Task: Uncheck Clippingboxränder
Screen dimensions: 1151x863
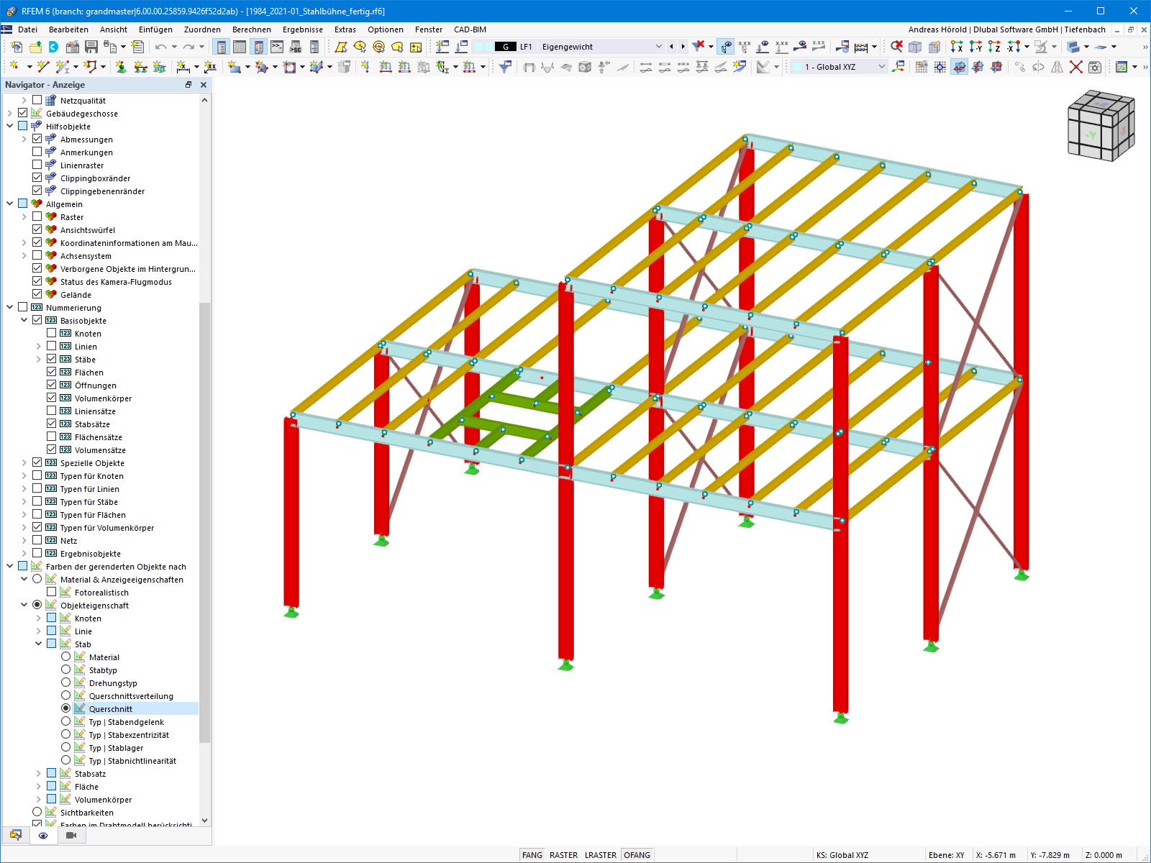Action: tap(37, 178)
